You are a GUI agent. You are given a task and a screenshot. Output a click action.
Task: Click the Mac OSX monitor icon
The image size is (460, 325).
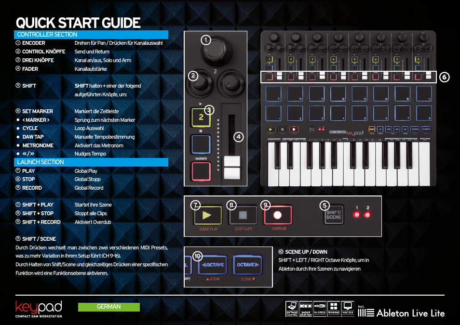pyautogui.click(x=348, y=309)
